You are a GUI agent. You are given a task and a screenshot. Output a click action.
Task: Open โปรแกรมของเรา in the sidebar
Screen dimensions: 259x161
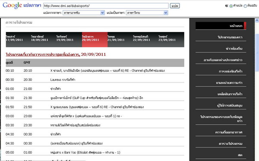[x=230, y=37]
